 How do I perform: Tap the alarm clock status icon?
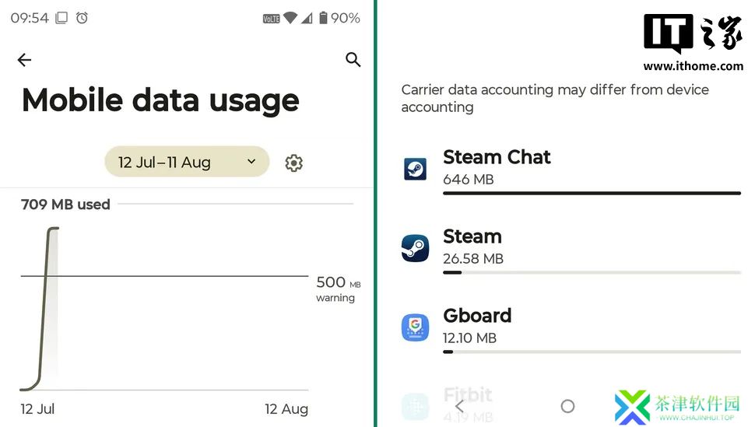coord(82,19)
